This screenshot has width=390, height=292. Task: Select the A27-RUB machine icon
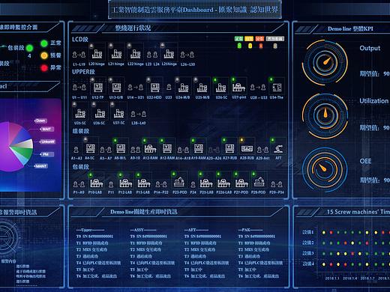[229, 148]
